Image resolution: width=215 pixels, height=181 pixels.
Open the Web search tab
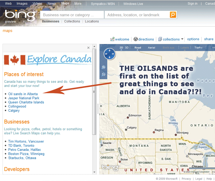pyautogui.click(x=8, y=4)
